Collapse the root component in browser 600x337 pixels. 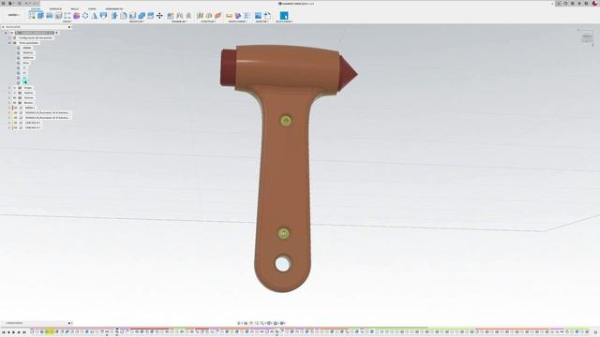6,33
